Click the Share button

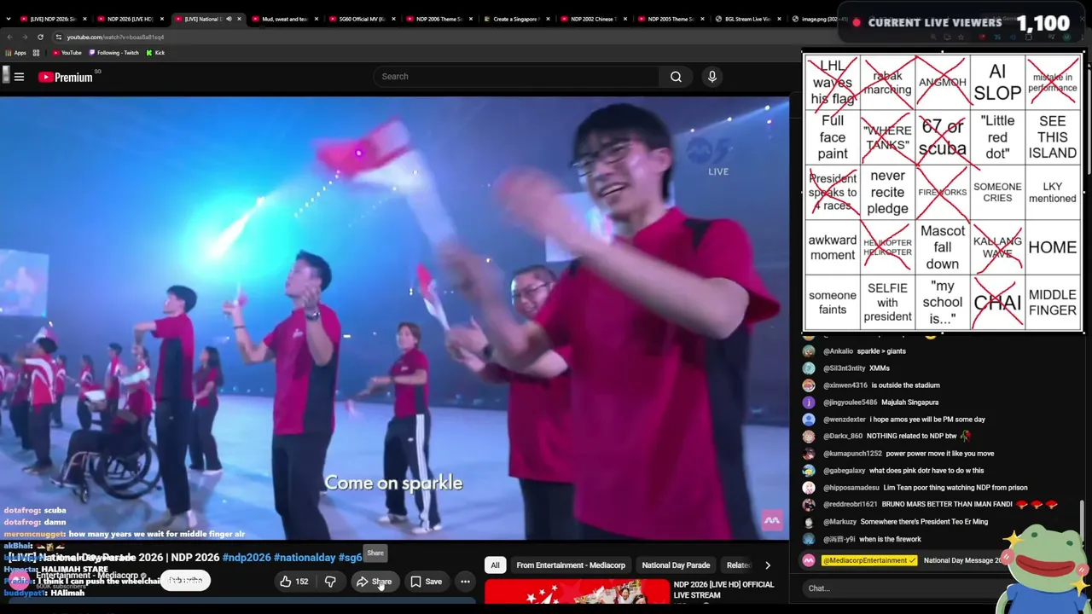(x=374, y=582)
